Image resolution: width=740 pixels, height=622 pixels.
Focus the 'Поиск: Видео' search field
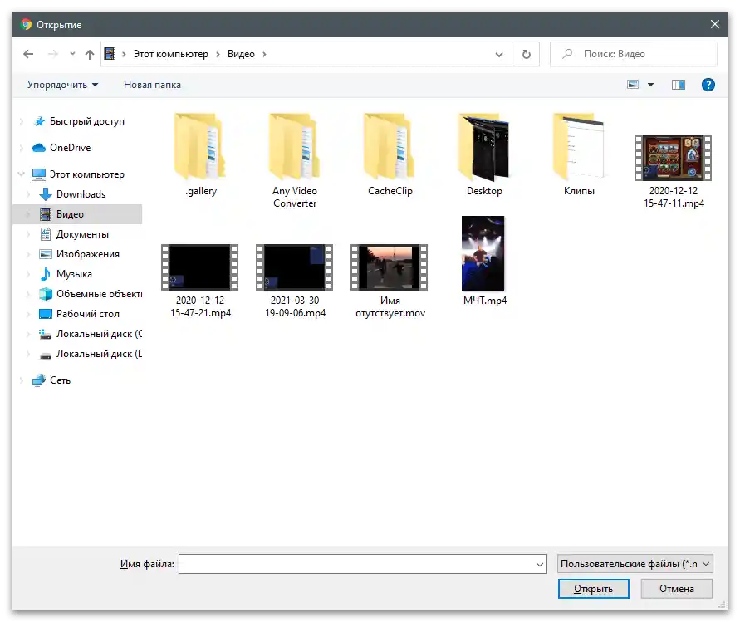pos(634,54)
